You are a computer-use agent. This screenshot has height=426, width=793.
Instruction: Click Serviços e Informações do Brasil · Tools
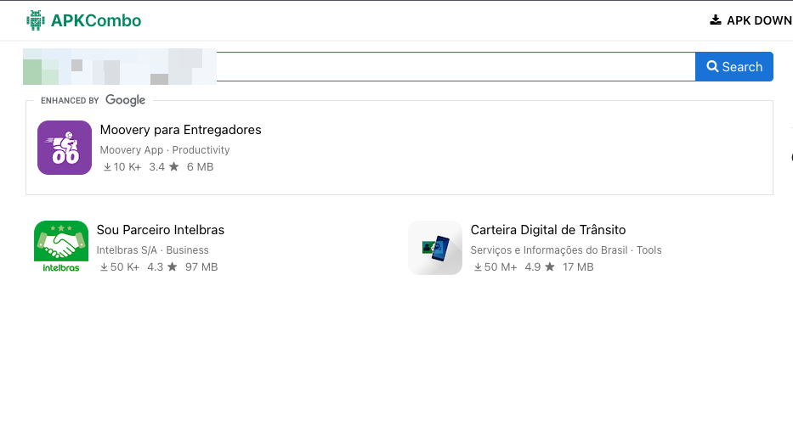click(566, 249)
